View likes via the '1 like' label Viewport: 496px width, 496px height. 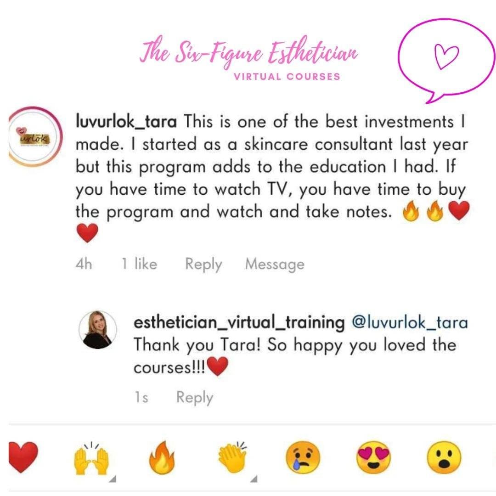click(x=139, y=264)
